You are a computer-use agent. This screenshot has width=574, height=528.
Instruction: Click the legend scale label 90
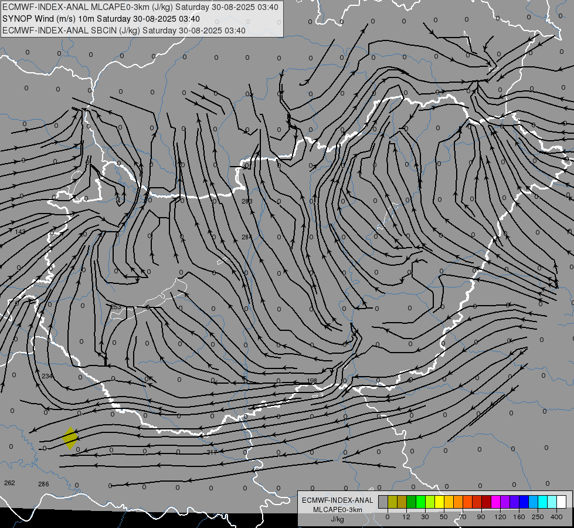pyautogui.click(x=481, y=517)
